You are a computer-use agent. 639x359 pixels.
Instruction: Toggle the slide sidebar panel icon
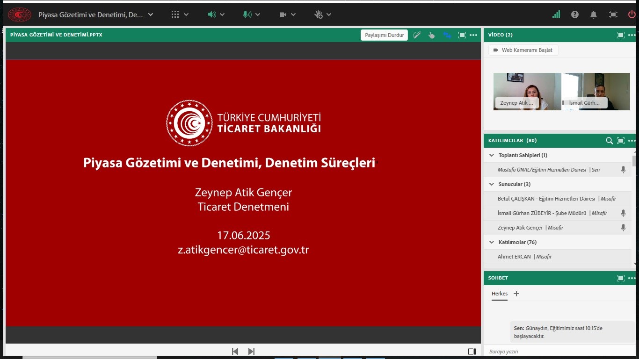[472, 352]
